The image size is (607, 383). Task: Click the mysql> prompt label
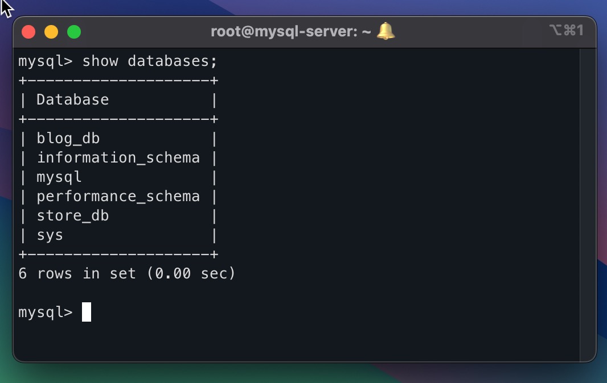pos(45,311)
